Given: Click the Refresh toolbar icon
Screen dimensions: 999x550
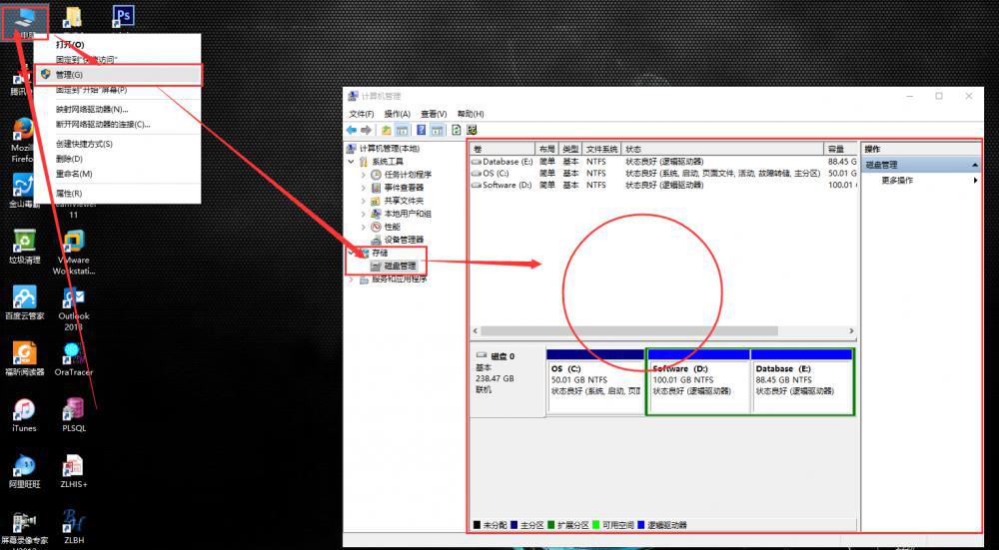Looking at the screenshot, I should (457, 130).
